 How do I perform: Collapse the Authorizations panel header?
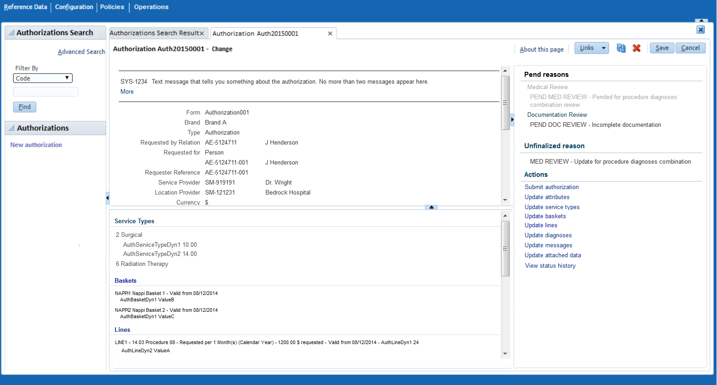[x=11, y=128]
